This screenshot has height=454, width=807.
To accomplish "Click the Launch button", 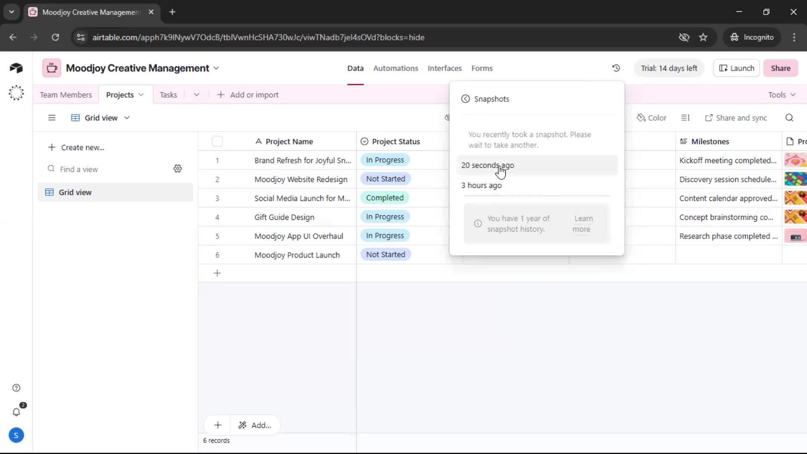I will 736,68.
